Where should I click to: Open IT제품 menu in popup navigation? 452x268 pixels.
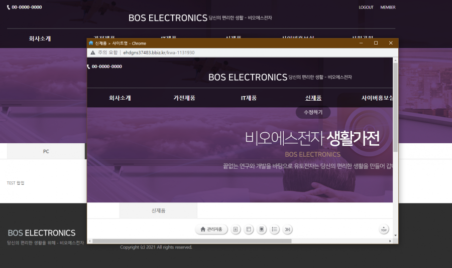249,98
